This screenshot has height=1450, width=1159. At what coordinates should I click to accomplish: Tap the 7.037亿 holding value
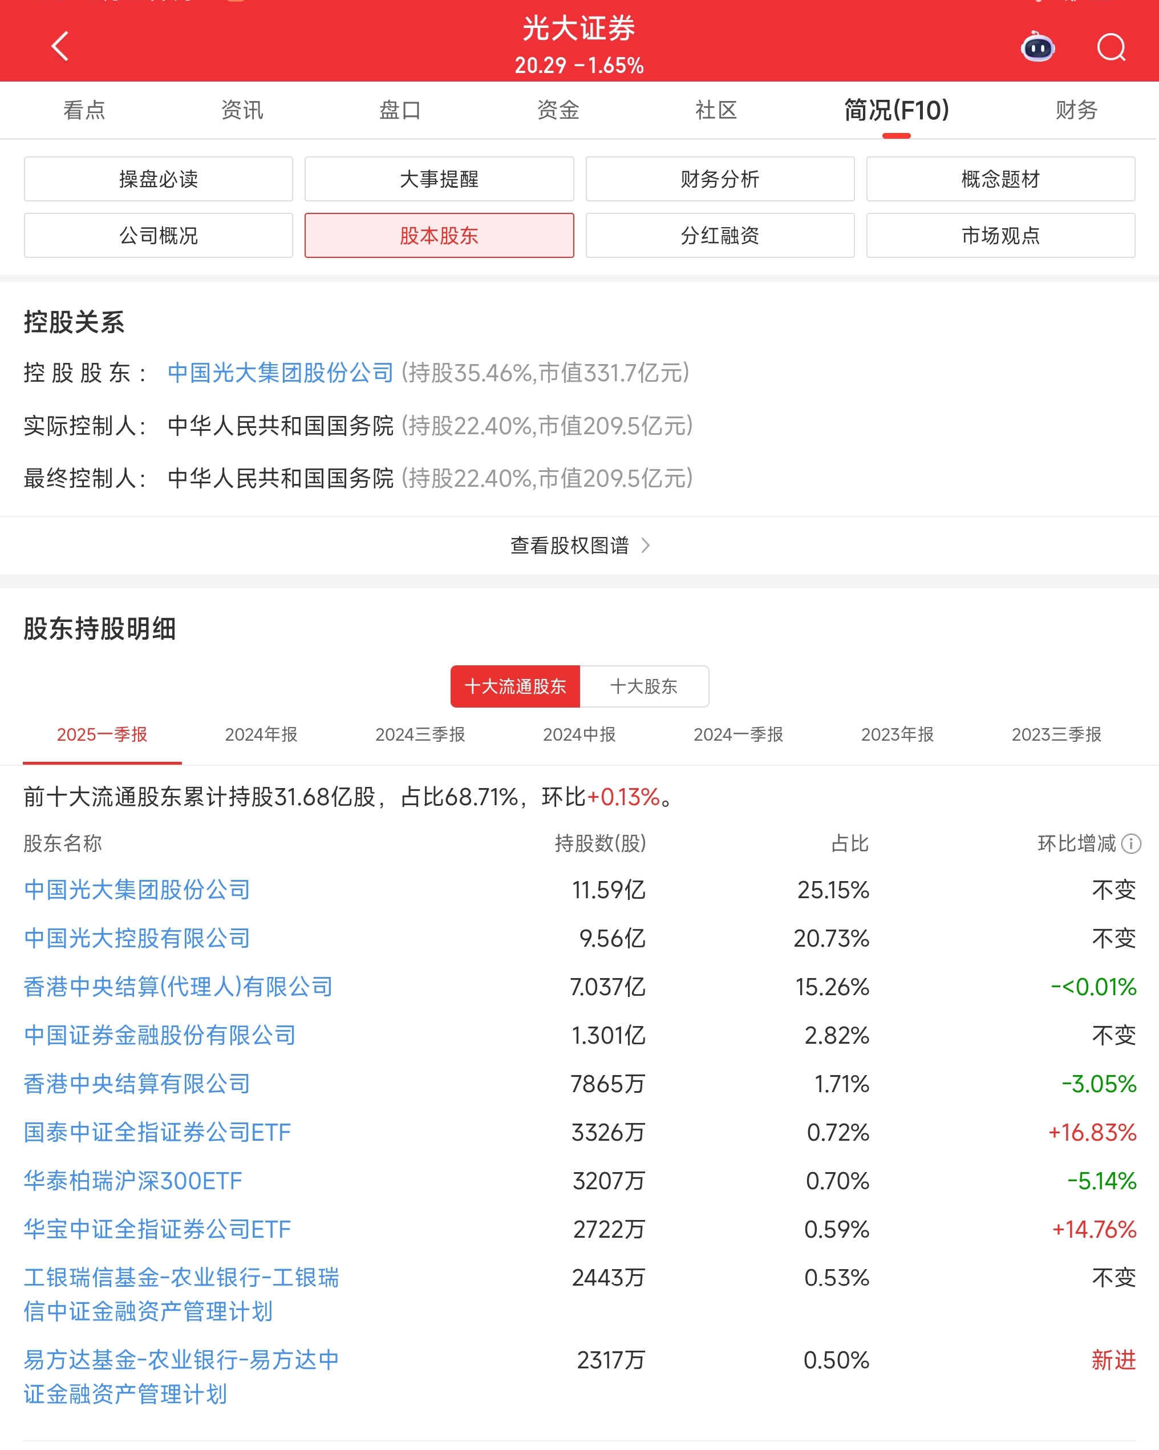click(608, 987)
